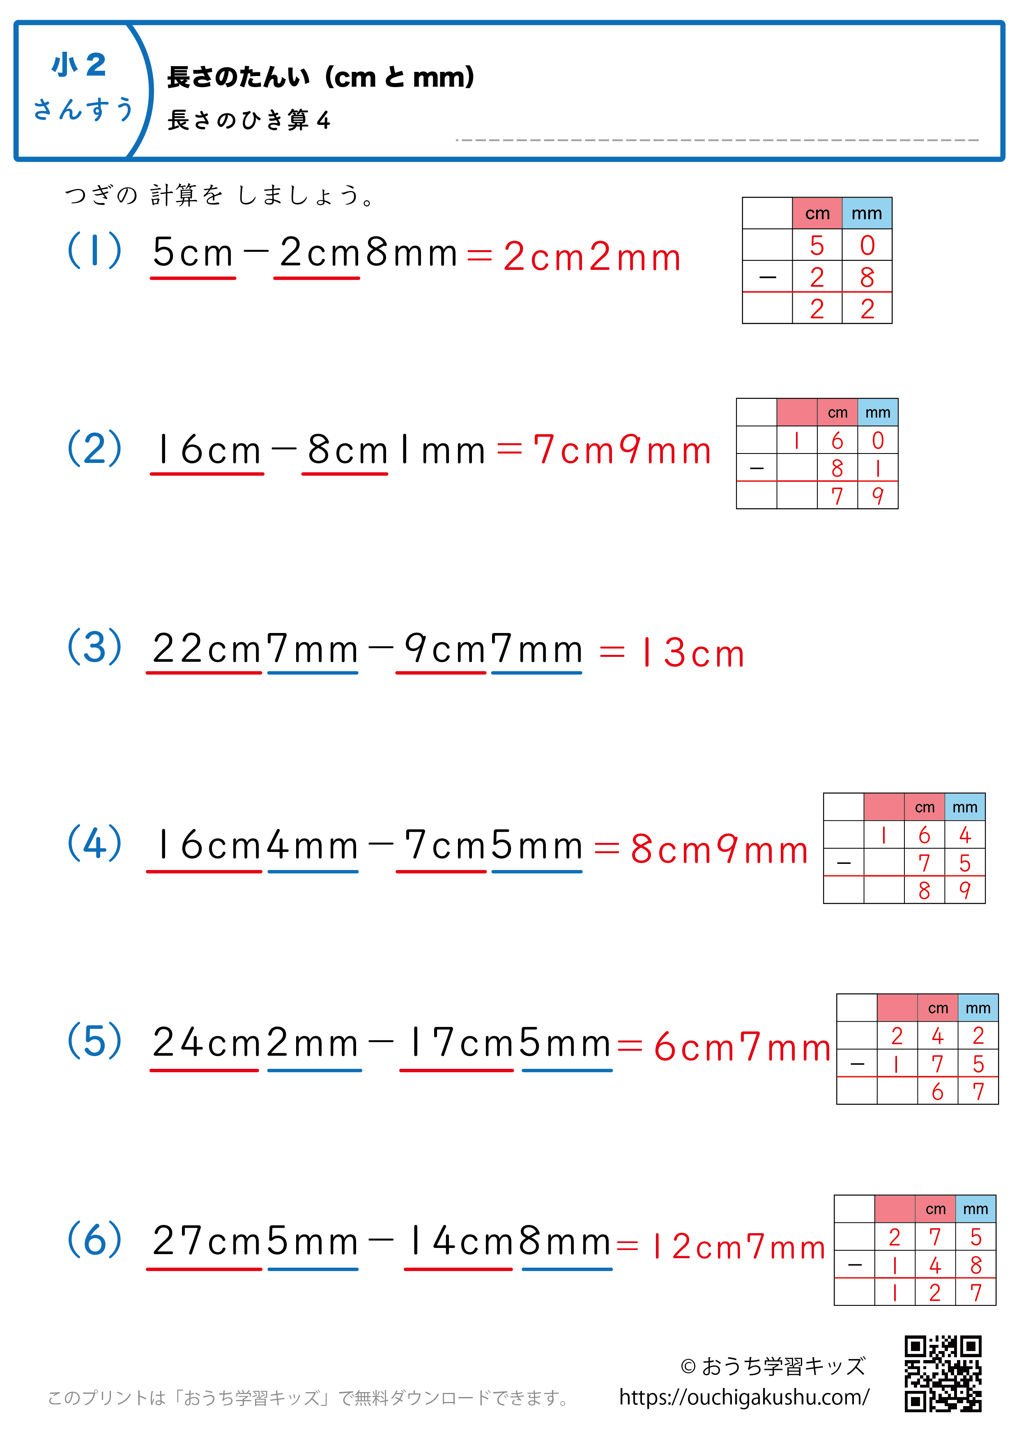1019x1441 pixels.
Task: Click the red answer 2cm2mm
Action: click(592, 257)
